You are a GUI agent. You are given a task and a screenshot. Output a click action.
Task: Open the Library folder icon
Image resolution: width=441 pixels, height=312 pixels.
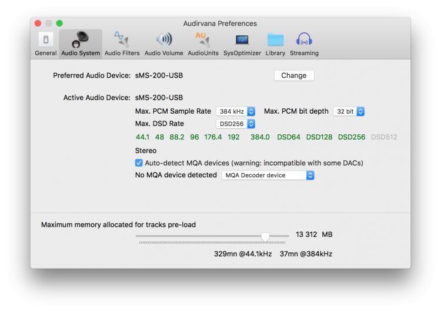coord(275,39)
